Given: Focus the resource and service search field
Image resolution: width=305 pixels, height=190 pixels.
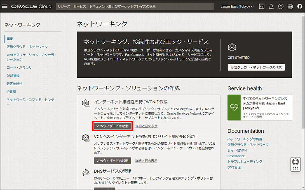Looking at the screenshot, I should tap(135, 7).
